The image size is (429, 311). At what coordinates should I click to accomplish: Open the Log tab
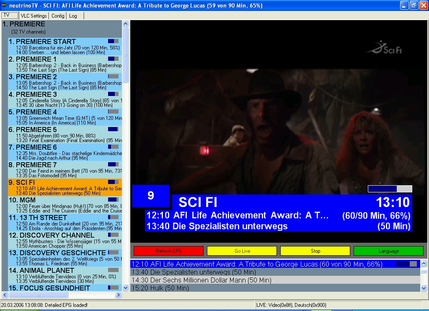click(x=73, y=16)
